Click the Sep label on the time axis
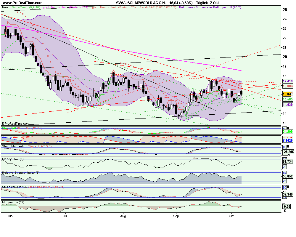 pos(176,216)
